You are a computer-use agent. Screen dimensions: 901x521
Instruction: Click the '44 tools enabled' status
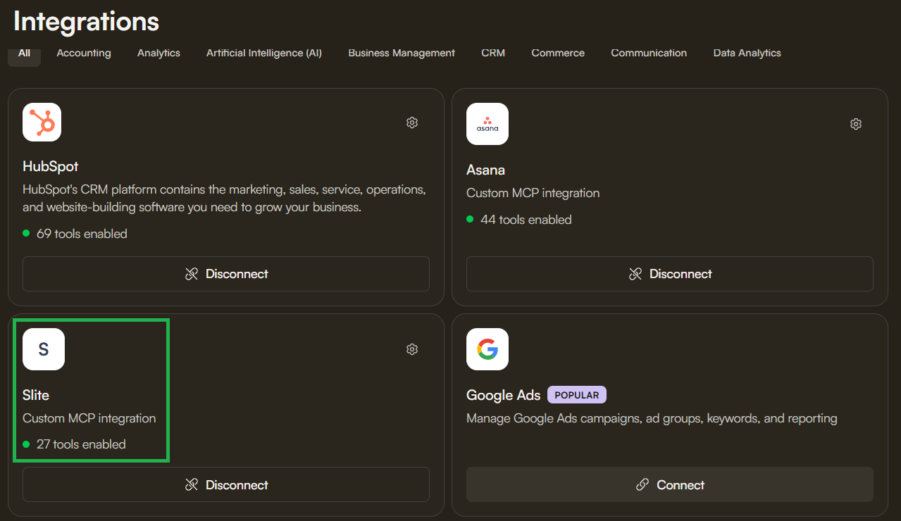[x=526, y=220]
